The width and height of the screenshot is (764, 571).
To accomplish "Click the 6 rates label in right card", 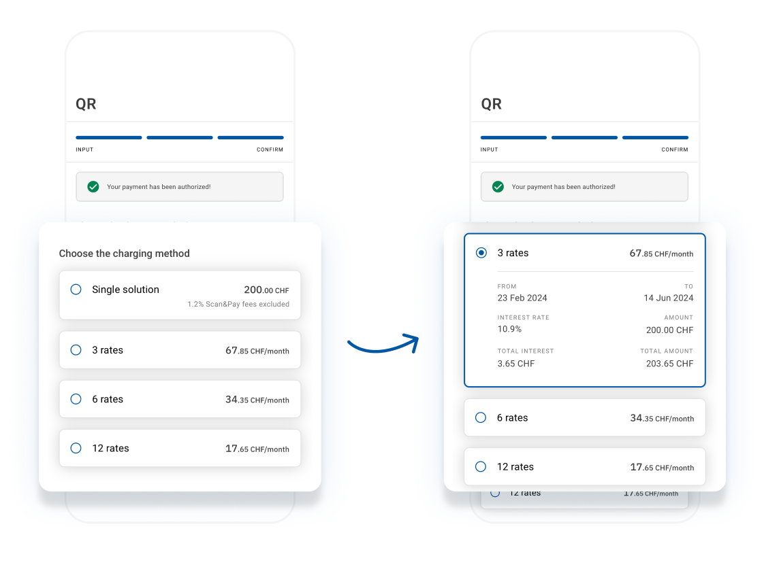I will coord(513,418).
